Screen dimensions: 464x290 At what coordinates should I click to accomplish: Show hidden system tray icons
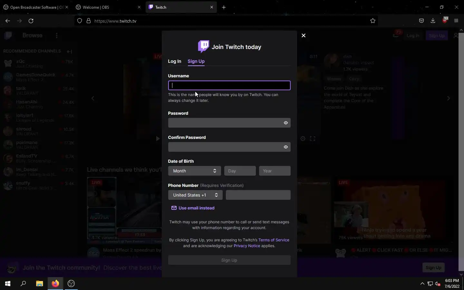pyautogui.click(x=422, y=284)
